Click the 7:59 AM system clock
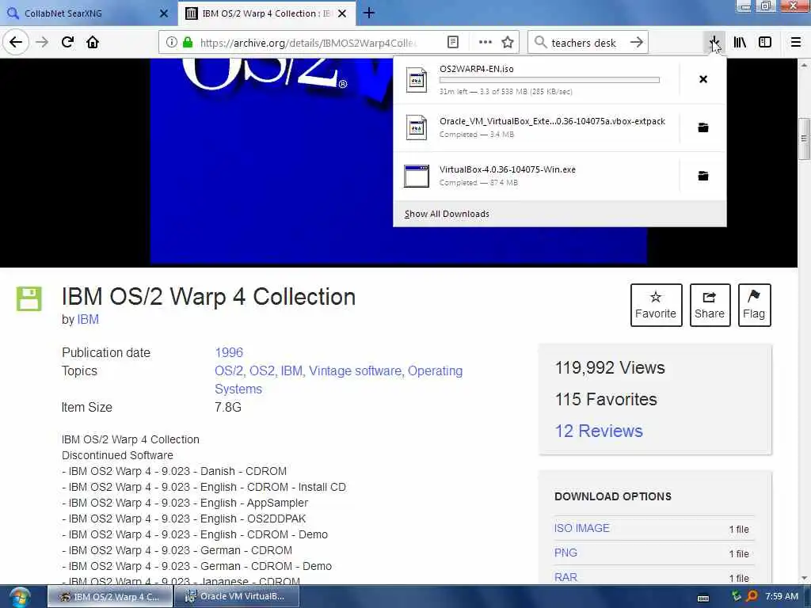This screenshot has width=811, height=608. pyautogui.click(x=782, y=596)
